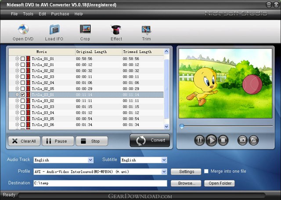This screenshot has width=281, height=200.
Task: Pause preview playback with the round pause button
Action: [199, 140]
